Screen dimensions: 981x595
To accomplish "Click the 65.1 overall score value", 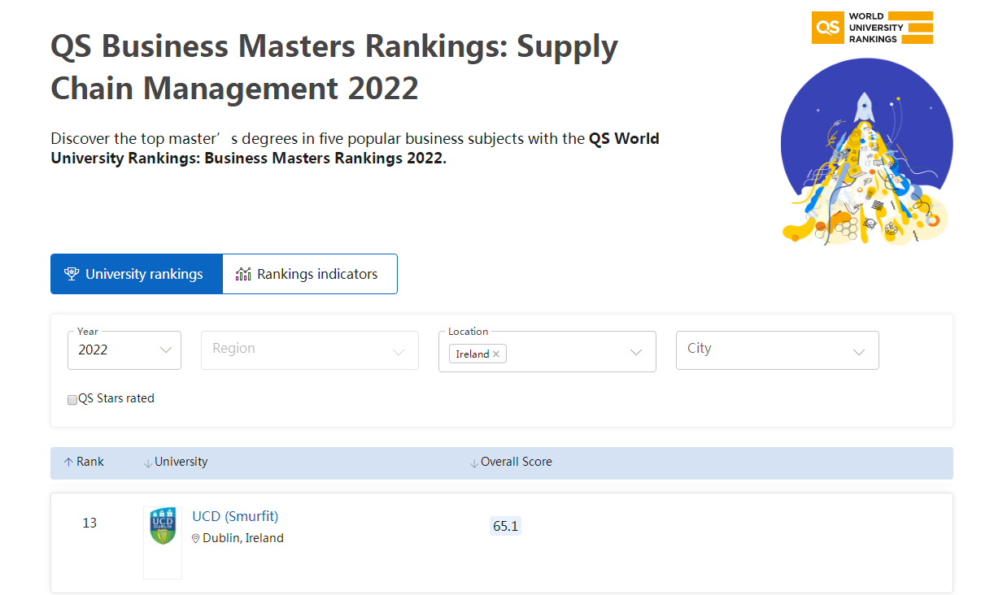I will [x=505, y=526].
